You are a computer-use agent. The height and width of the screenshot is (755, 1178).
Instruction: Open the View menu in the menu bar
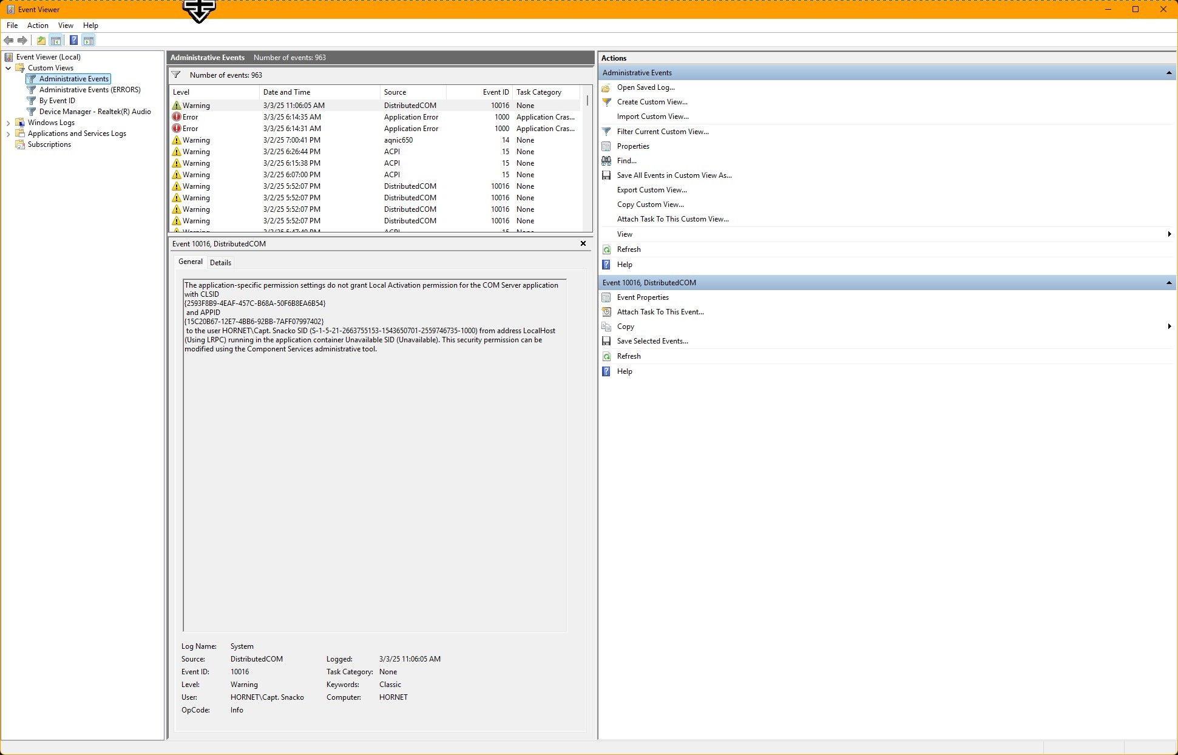(x=66, y=25)
